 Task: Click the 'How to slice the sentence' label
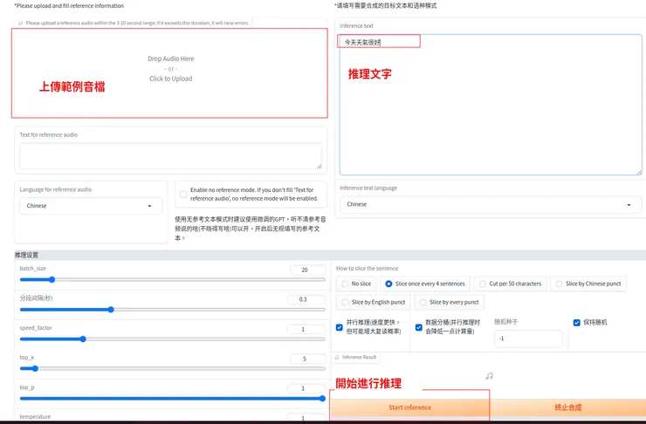[x=367, y=269]
